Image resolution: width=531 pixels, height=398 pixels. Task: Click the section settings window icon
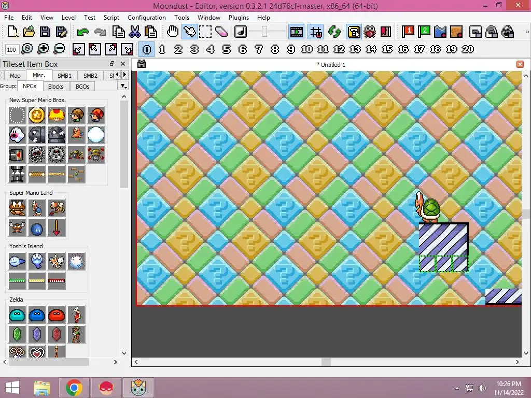point(476,32)
